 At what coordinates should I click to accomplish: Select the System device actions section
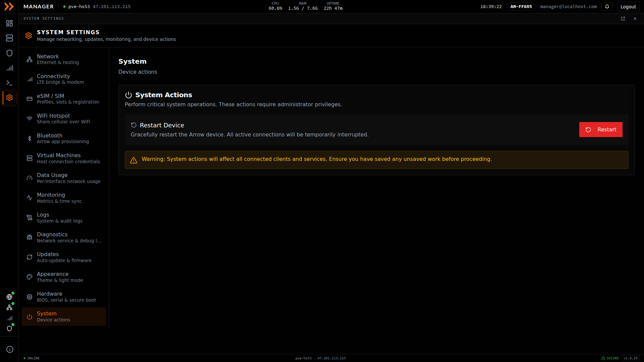coord(64,316)
